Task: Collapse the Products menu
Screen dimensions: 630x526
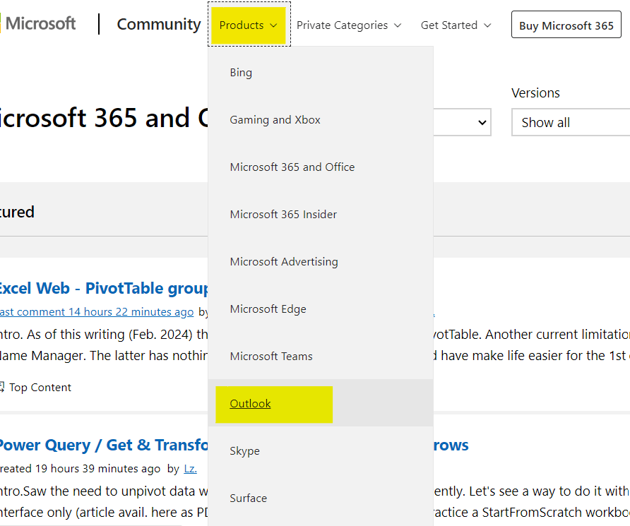Action: click(x=249, y=25)
